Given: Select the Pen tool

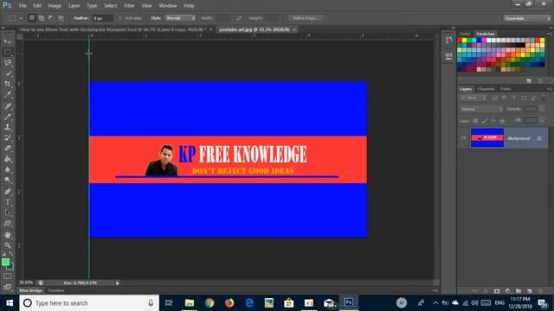Looking at the screenshot, I should (8, 192).
